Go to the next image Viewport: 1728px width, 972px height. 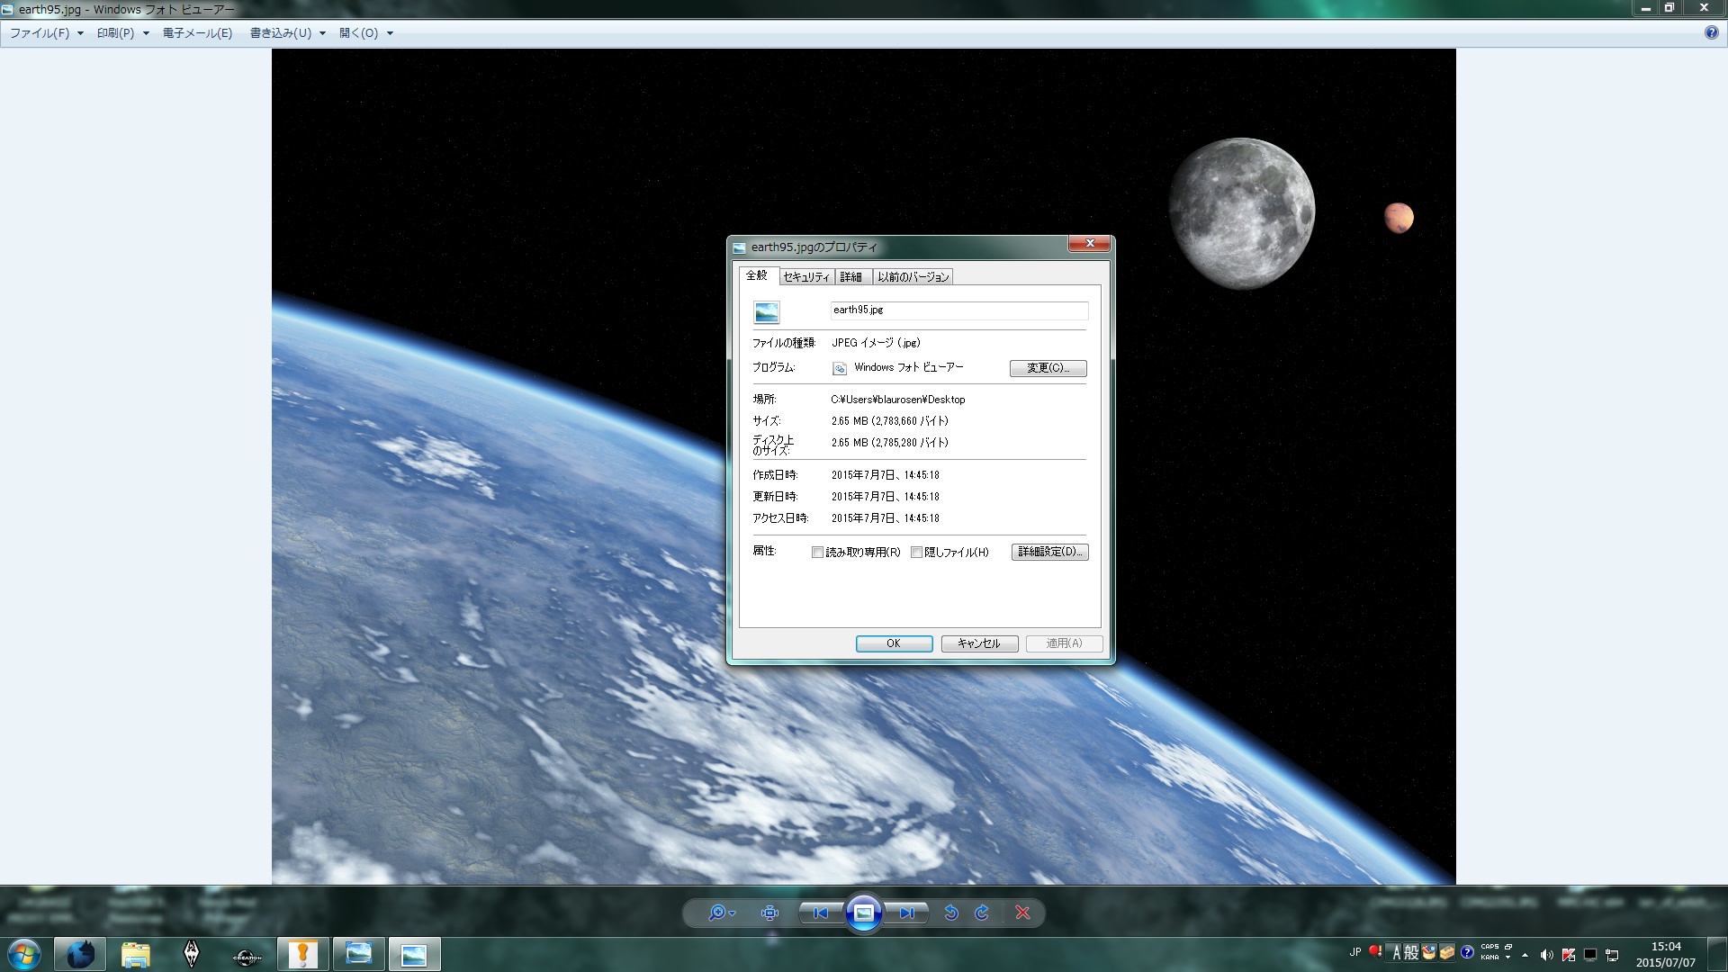(906, 913)
